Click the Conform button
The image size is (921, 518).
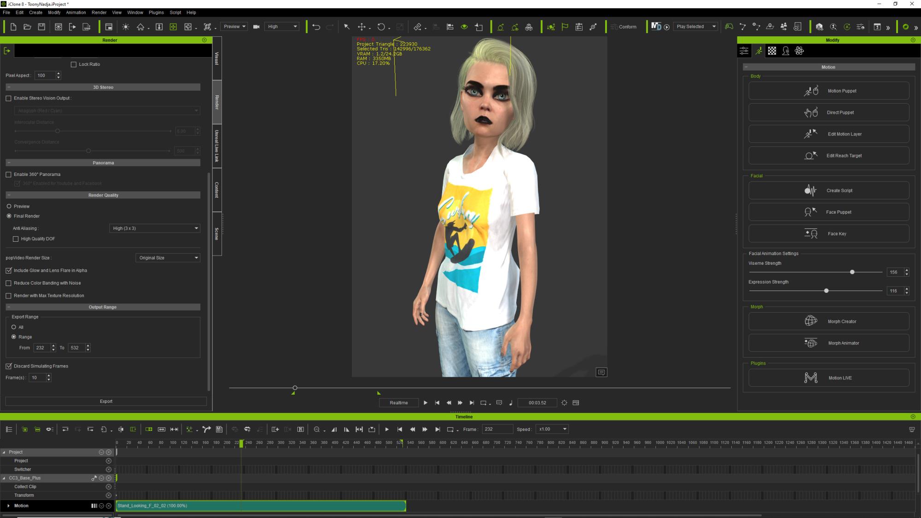624,27
